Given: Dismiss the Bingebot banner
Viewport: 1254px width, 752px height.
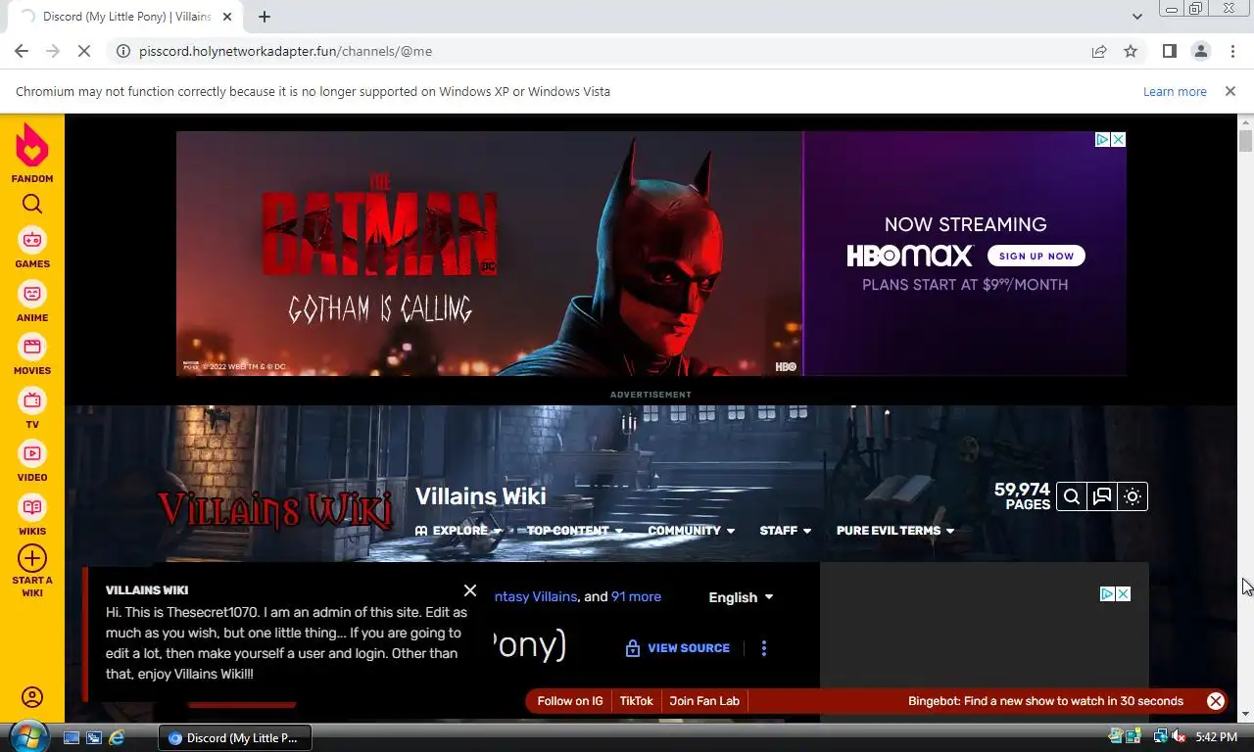Looking at the screenshot, I should [1216, 701].
